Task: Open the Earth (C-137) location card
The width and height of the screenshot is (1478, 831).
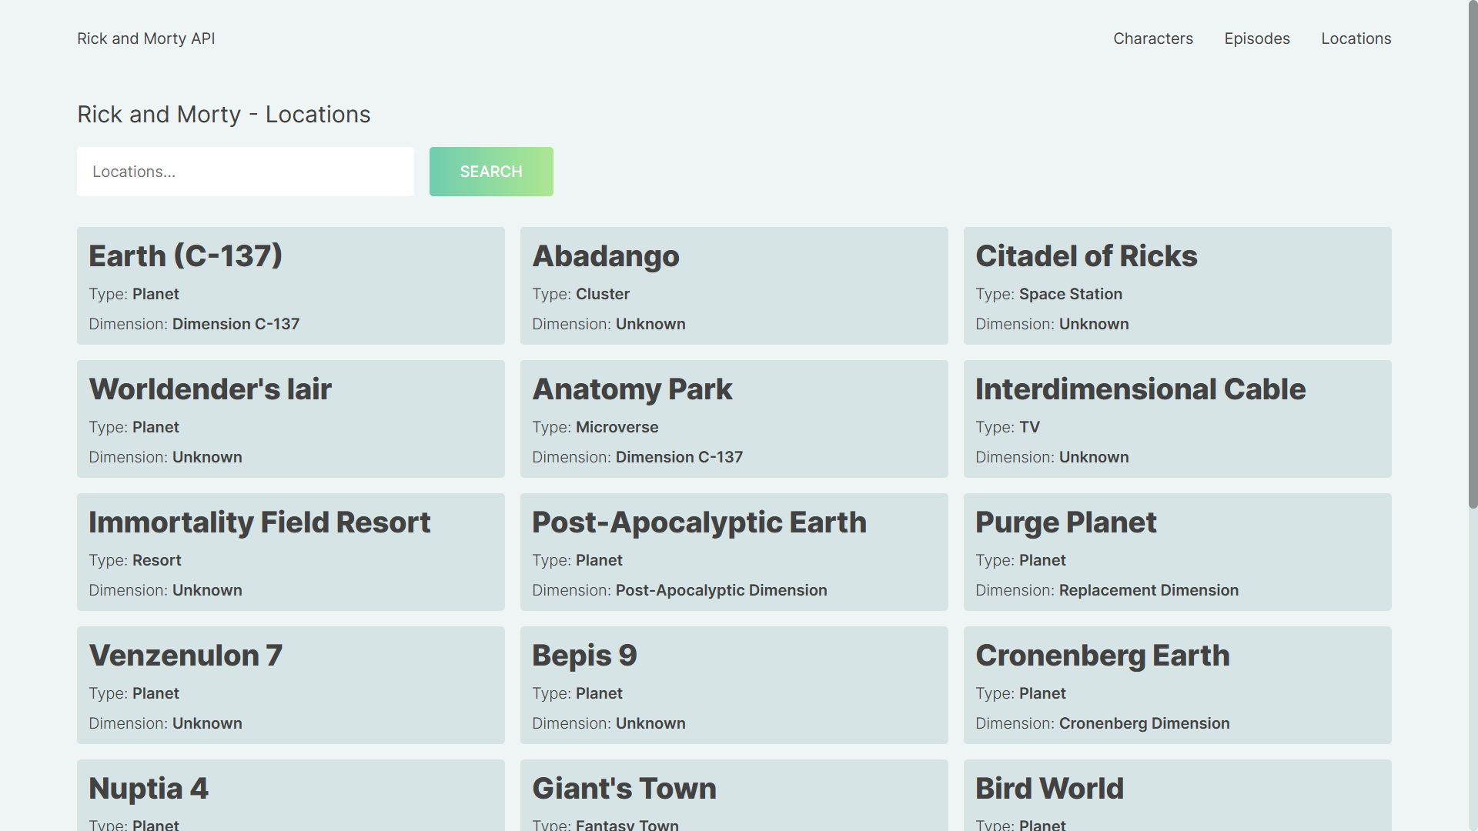Action: pos(290,285)
